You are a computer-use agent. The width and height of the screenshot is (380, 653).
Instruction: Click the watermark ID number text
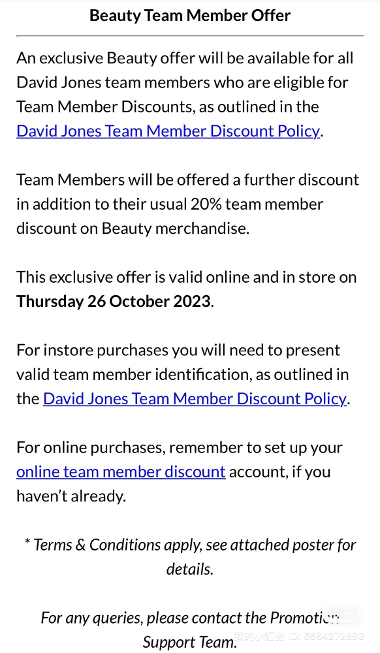click(325, 636)
